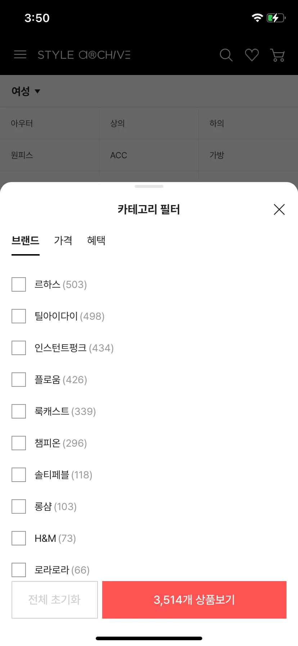This screenshot has height=646, width=298.
Task: Open the hamburger menu icon
Action: pos(20,55)
